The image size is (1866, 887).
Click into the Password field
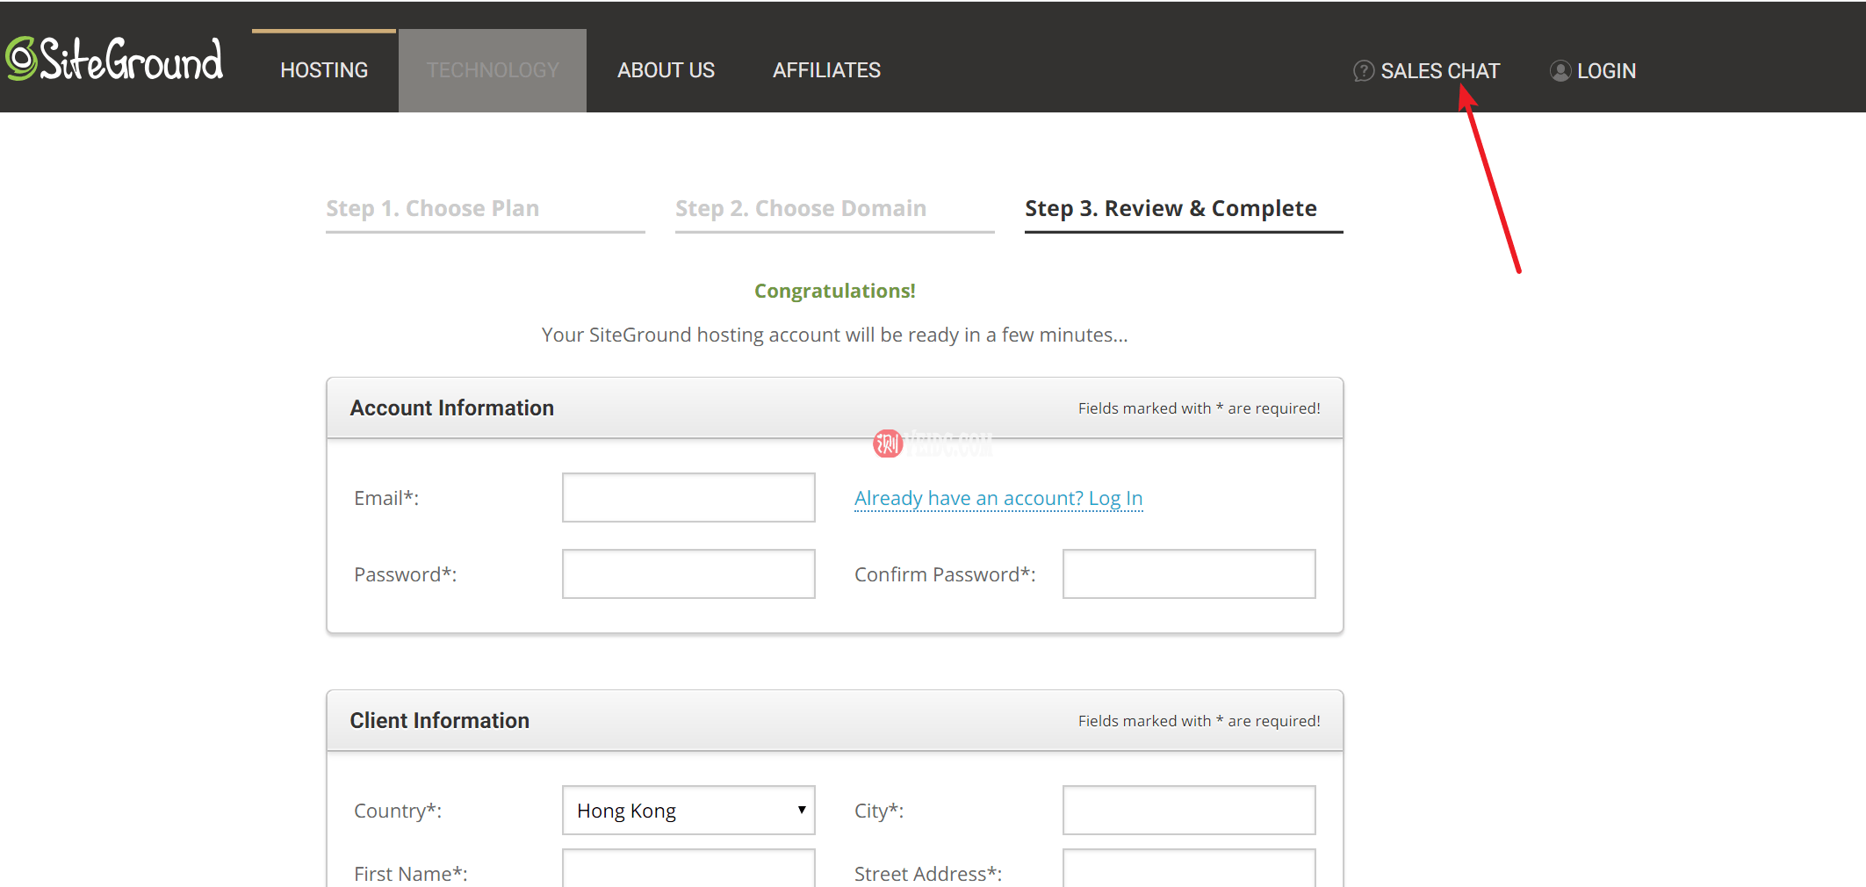pyautogui.click(x=688, y=574)
